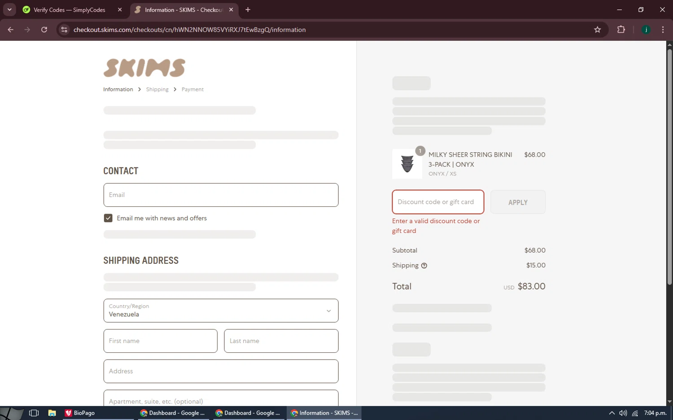The image size is (673, 420).
Task: Click the $15.00 shipping cost
Action: pos(536,265)
